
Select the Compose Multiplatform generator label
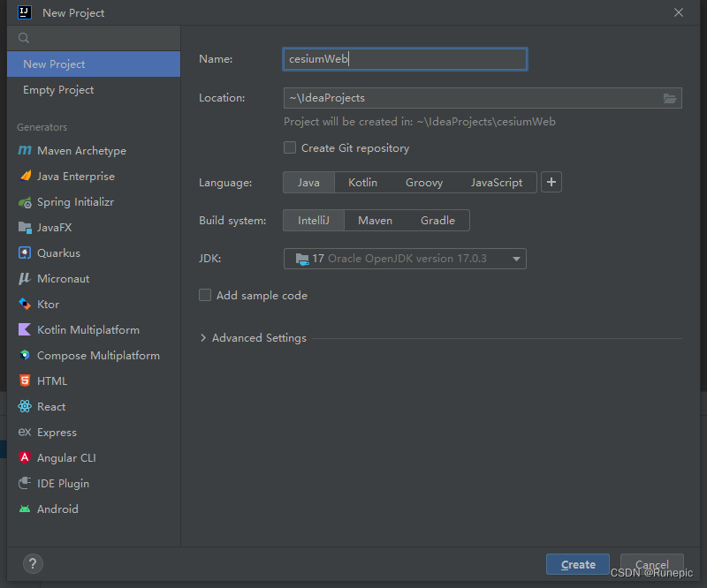click(99, 356)
